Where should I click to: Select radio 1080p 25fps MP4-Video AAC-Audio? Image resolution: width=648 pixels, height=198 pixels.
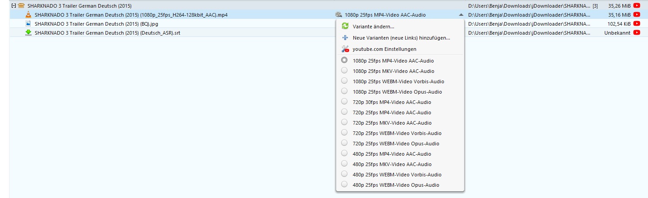click(344, 60)
